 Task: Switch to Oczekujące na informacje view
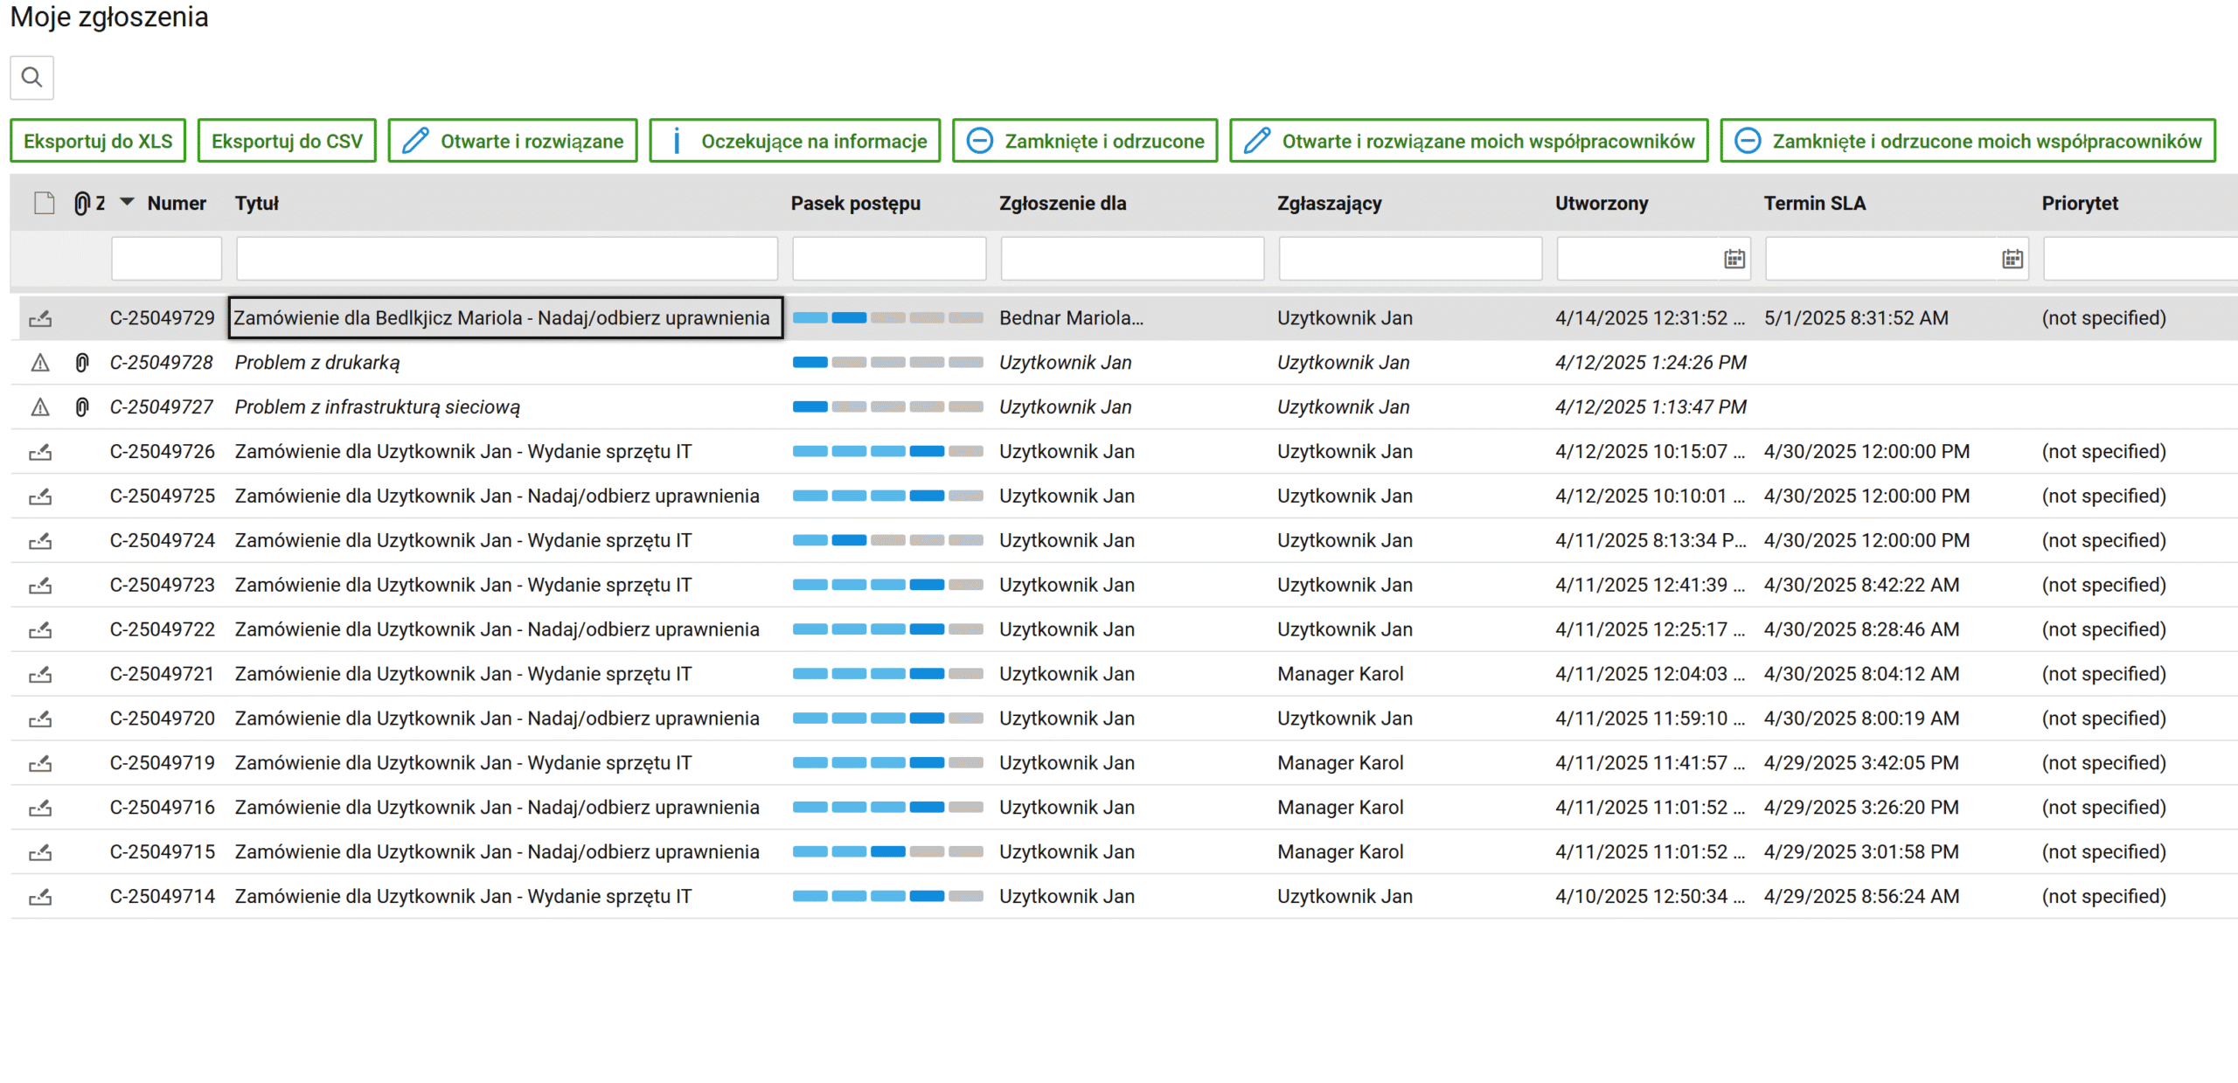click(794, 142)
